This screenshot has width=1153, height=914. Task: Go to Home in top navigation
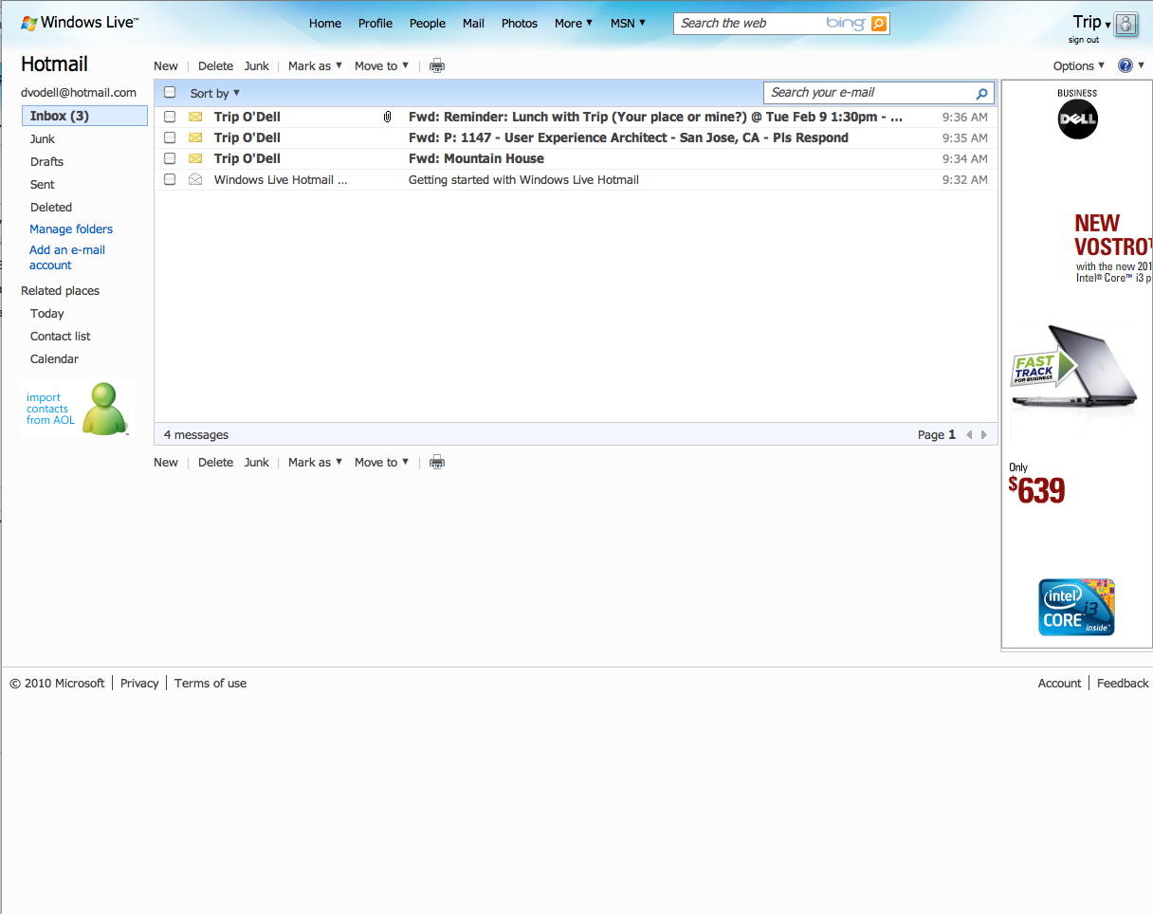tap(325, 23)
